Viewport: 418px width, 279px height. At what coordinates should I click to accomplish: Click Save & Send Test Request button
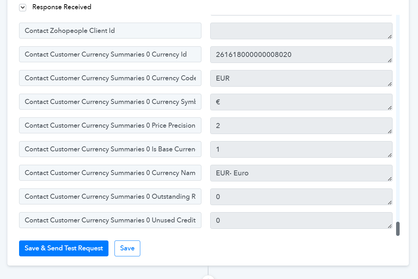[x=64, y=248]
